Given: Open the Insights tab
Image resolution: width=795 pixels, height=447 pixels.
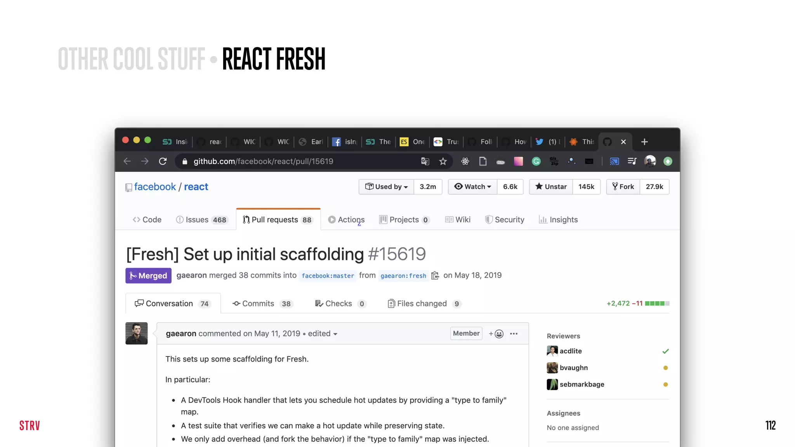Looking at the screenshot, I should (558, 220).
